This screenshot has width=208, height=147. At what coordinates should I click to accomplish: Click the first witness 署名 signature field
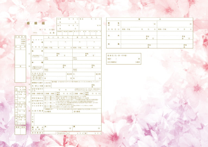138,24
